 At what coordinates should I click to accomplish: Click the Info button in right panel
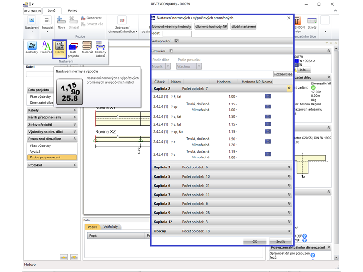click(x=304, y=70)
